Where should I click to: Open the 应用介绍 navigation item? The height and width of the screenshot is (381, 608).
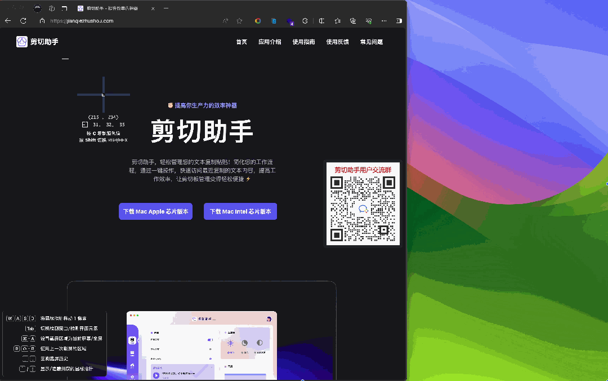(x=270, y=42)
